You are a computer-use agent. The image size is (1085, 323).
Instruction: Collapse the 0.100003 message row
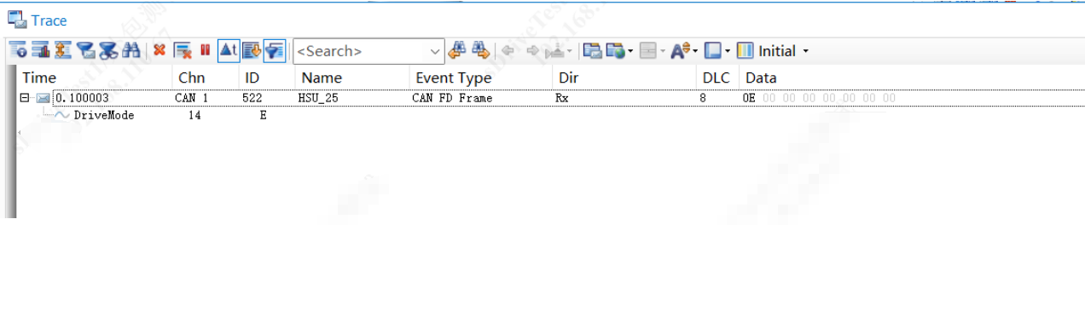point(25,98)
